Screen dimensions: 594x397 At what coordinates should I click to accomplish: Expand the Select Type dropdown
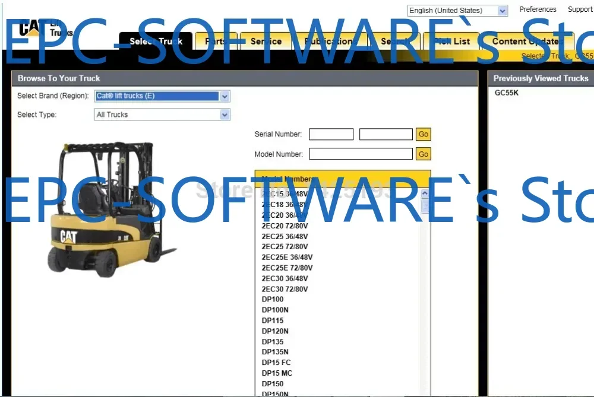click(162, 115)
